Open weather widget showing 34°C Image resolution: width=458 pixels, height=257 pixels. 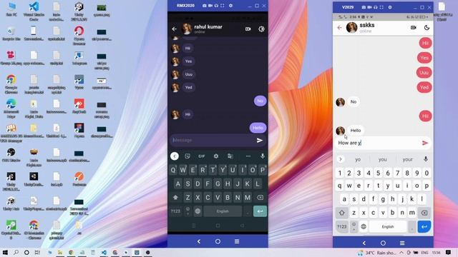pos(377,253)
